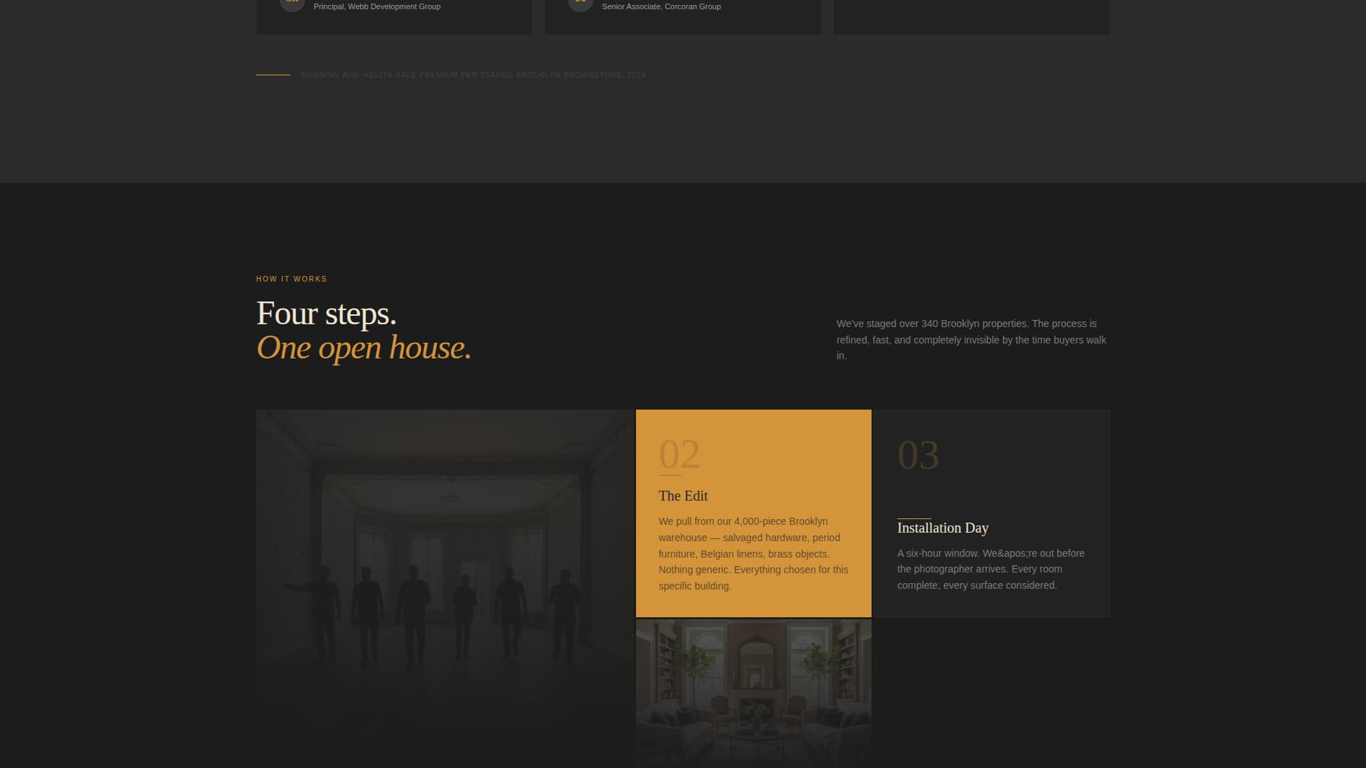Toggle the highlighted 'The Edit' step card
The height and width of the screenshot is (768, 1366).
tap(753, 512)
